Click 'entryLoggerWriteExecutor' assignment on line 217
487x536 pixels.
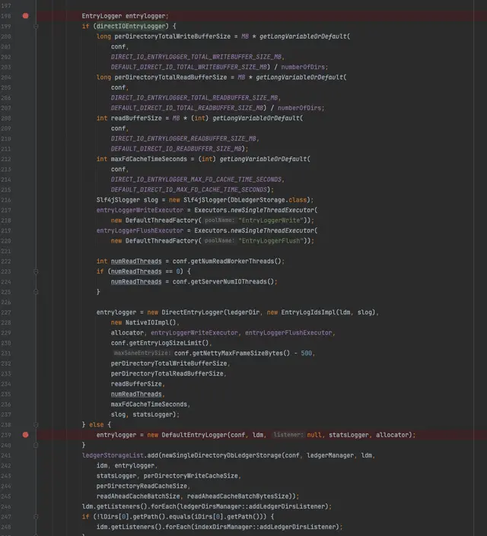140,211
